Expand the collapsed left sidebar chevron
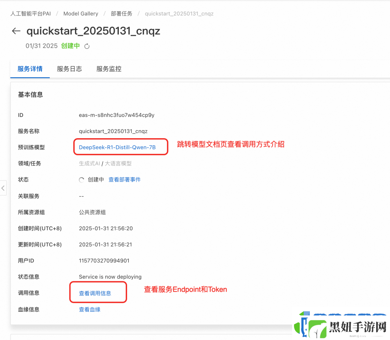 [x=3, y=188]
